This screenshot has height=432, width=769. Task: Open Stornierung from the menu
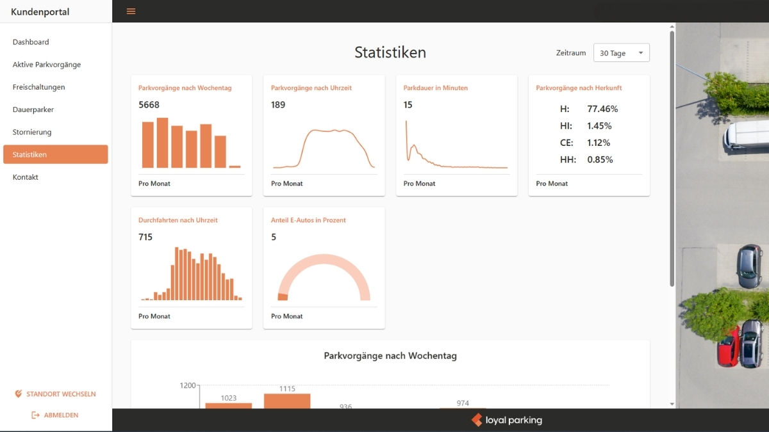[56, 132]
